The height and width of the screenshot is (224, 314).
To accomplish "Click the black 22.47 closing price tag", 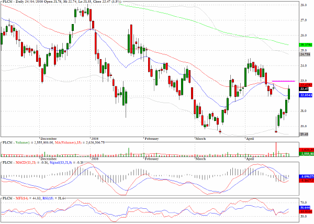I will click(304, 89).
